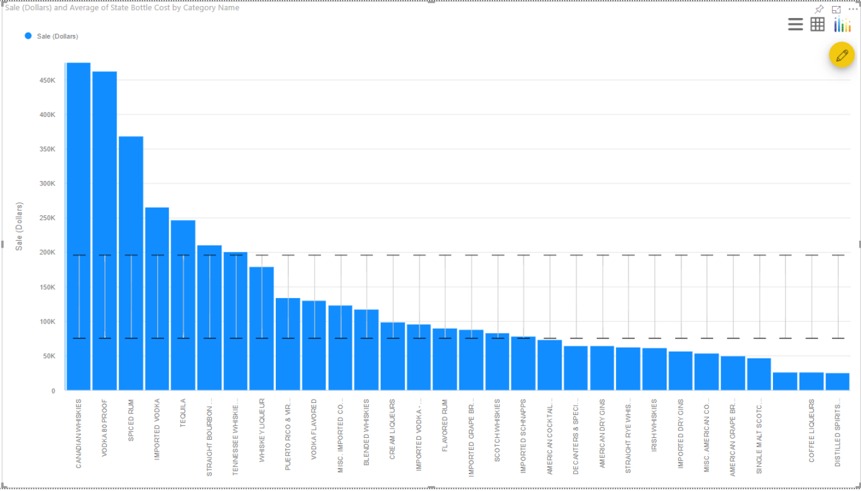Open focus mode for the chart
This screenshot has width=861, height=491.
click(835, 9)
